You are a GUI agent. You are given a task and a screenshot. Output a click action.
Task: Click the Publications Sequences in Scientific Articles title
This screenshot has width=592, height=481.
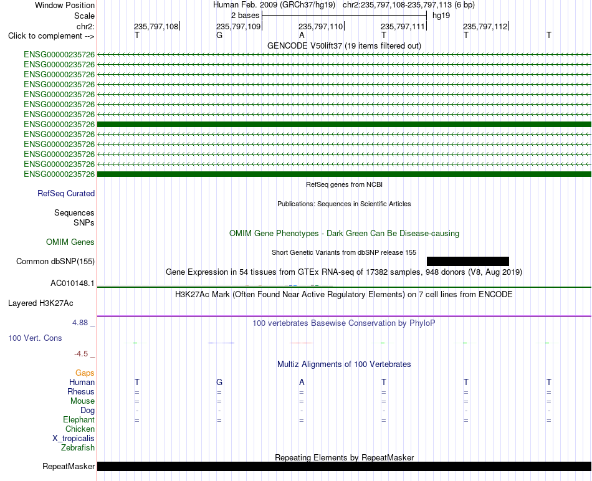pos(344,204)
